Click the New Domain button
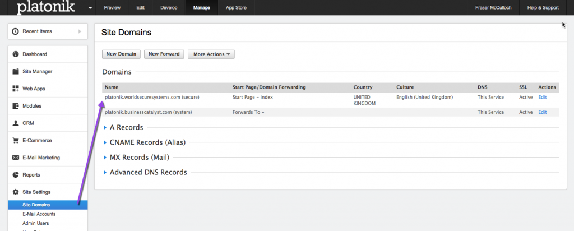 [121, 54]
